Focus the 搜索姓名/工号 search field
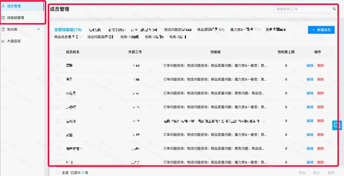Viewport: 344px width, 176px height. point(305,9)
